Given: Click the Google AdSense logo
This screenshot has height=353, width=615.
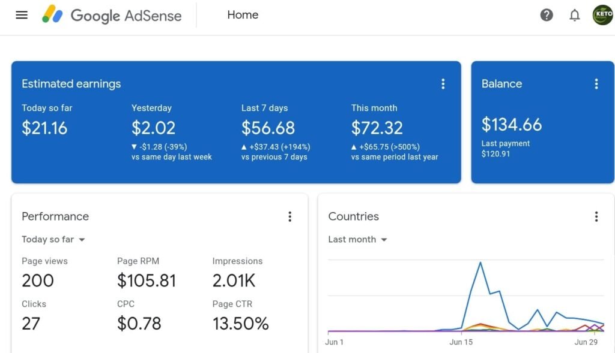Looking at the screenshot, I should pos(112,15).
